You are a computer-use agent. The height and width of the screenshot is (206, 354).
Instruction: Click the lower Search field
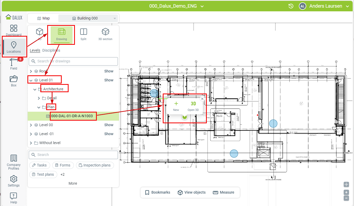click(x=73, y=155)
